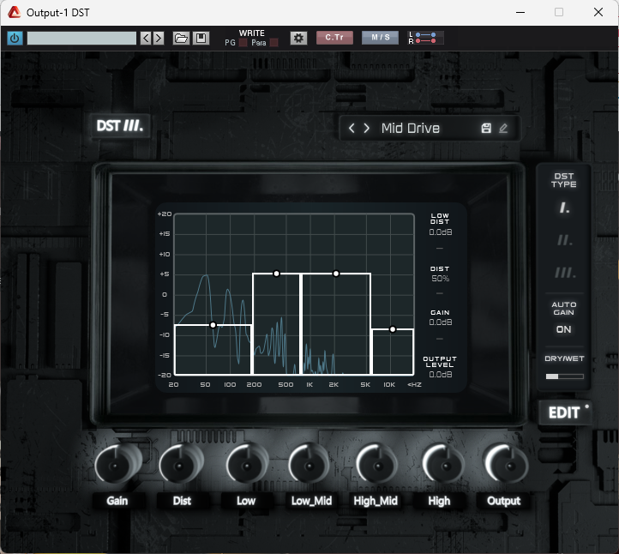Screen dimensions: 619x554
Task: Click the Gain label button
Action: (117, 501)
